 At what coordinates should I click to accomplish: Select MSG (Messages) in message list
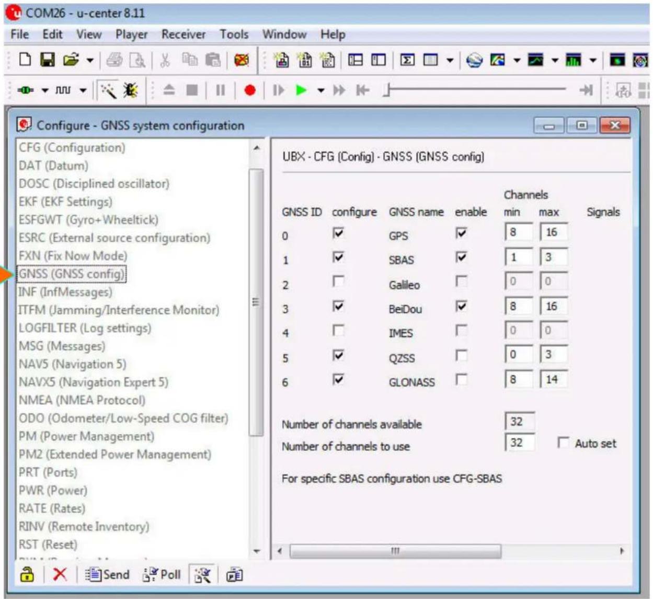(x=62, y=346)
